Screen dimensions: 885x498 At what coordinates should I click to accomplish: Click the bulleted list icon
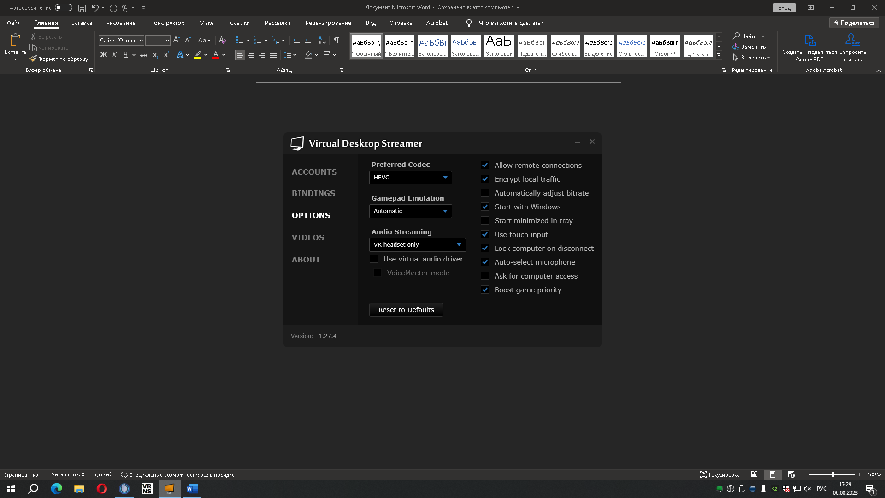point(240,40)
